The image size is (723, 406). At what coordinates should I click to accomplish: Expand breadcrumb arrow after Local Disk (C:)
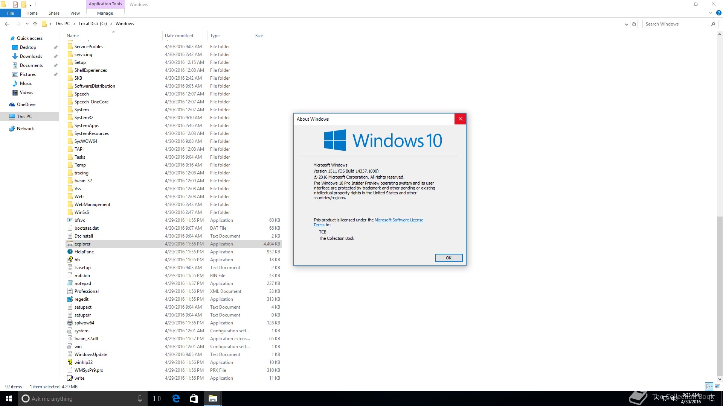click(x=111, y=24)
